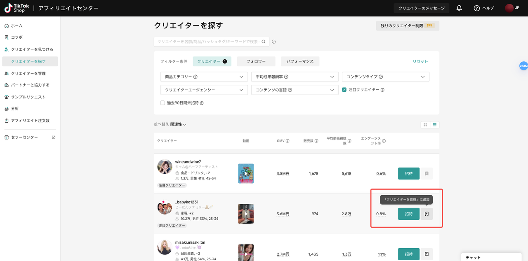Open the wineandwine7 creator avatar
The image size is (528, 261).
(x=165, y=167)
